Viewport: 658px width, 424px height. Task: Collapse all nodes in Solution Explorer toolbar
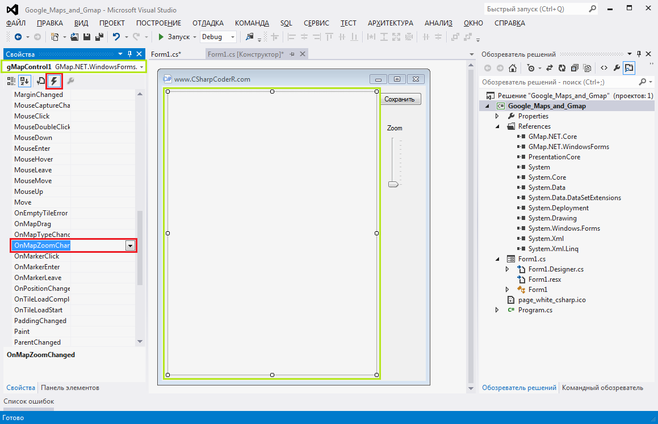[575, 67]
